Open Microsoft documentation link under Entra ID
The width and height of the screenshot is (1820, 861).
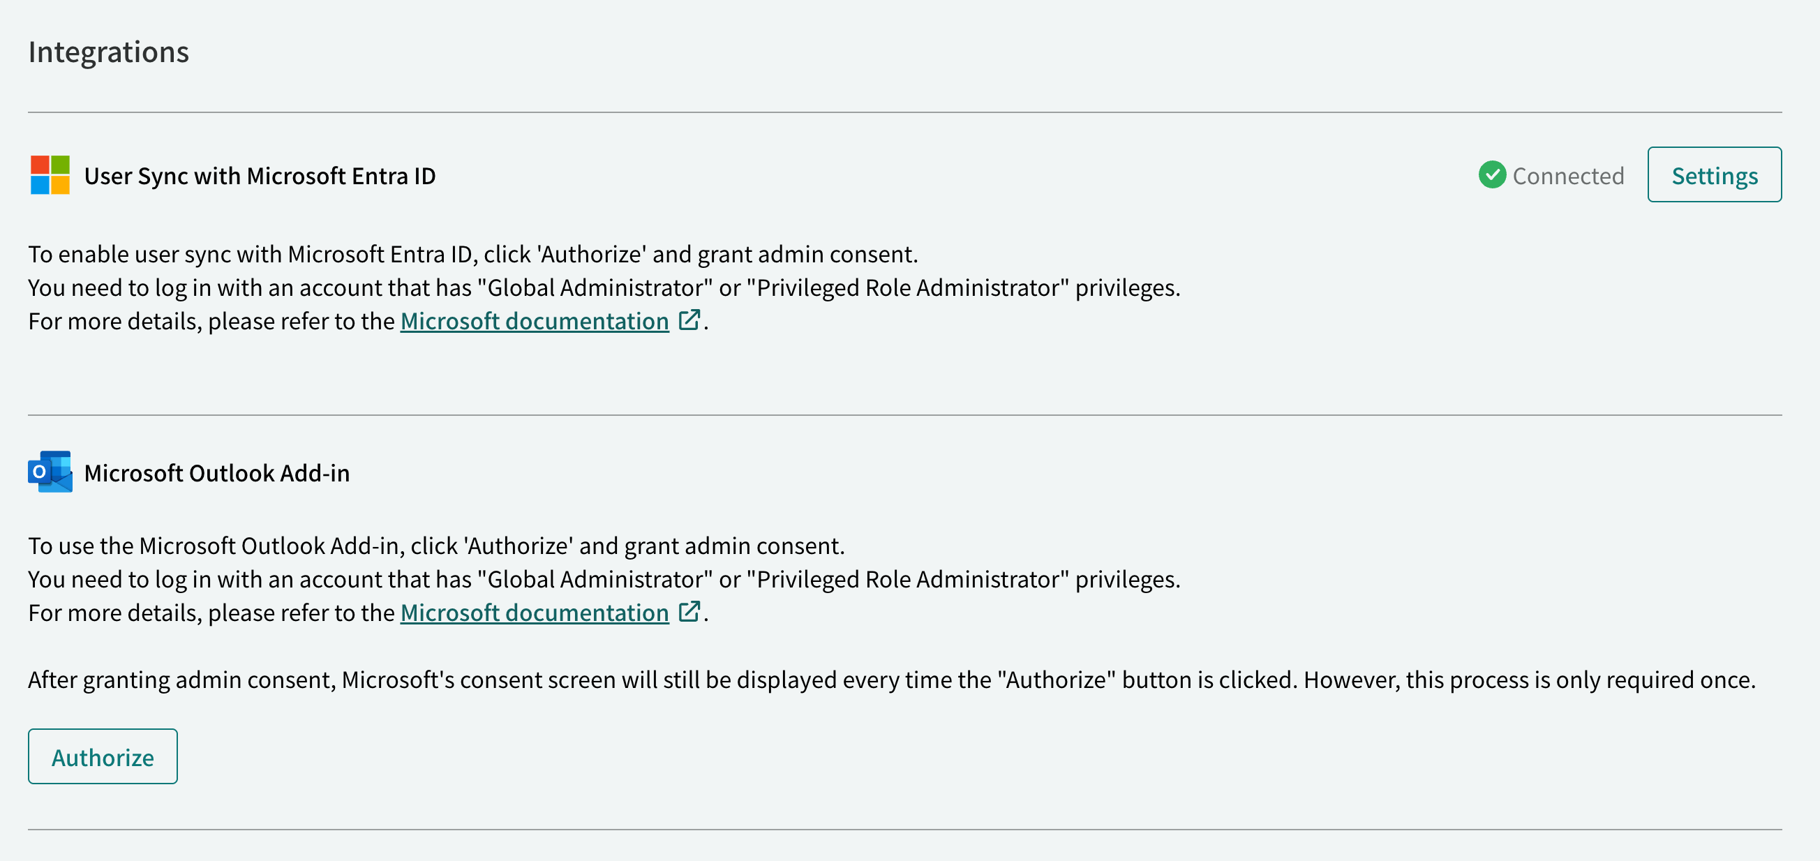(x=534, y=322)
